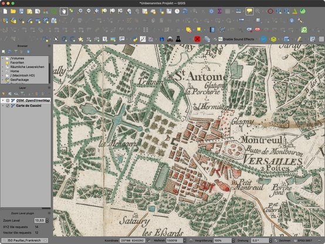
Task: Open the Python console icon
Action: pos(135,39)
